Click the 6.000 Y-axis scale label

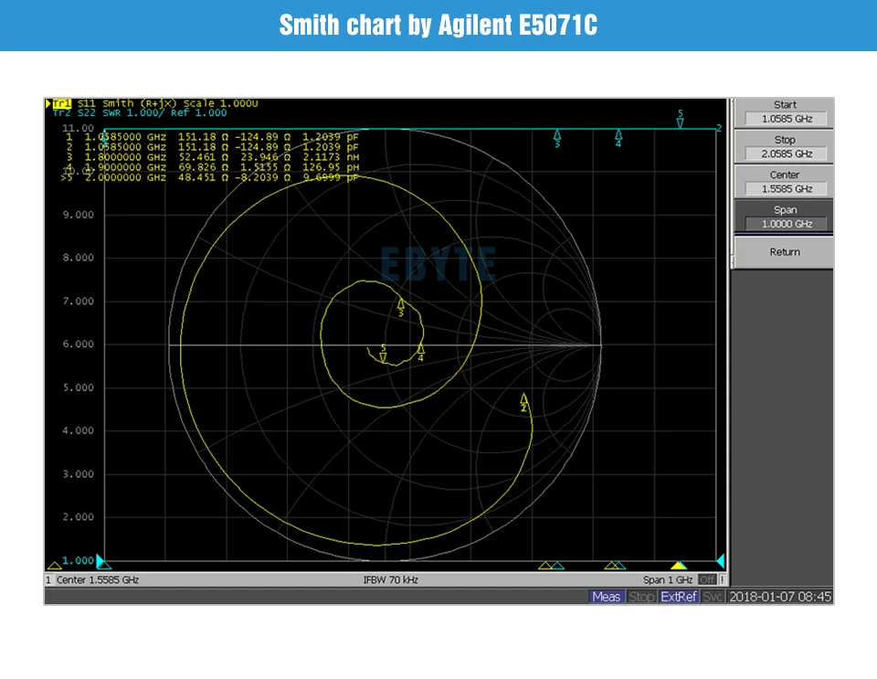point(79,344)
